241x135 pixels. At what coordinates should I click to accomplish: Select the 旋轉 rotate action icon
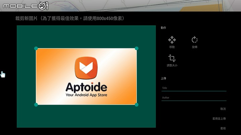click(194, 40)
